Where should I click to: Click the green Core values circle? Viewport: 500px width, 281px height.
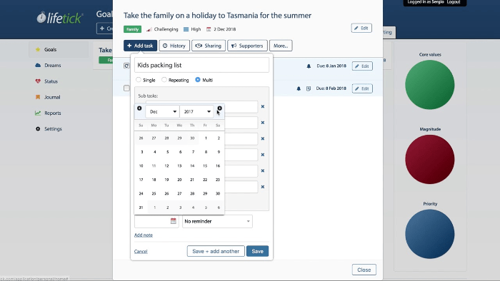point(430,85)
